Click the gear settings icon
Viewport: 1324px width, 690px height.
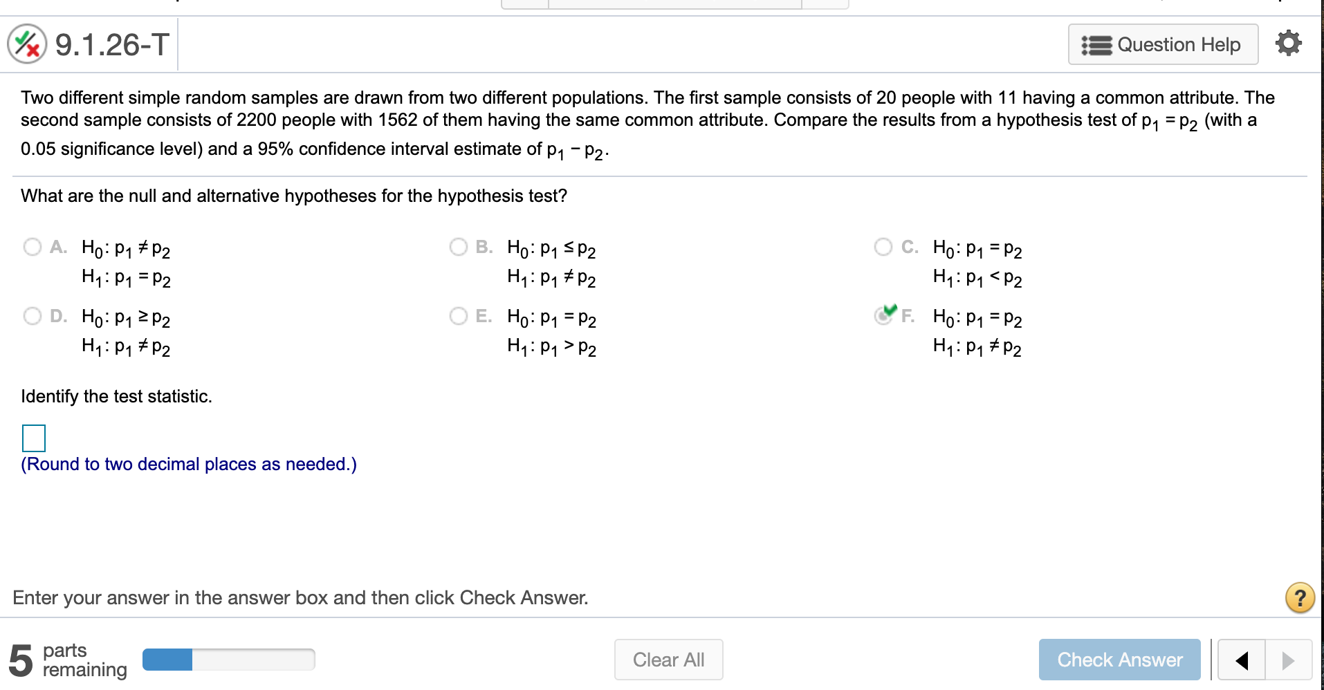[1287, 44]
